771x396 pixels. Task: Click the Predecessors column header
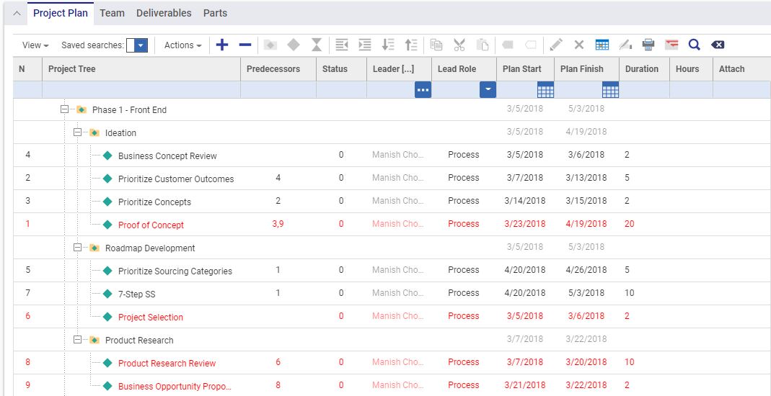pyautogui.click(x=278, y=69)
